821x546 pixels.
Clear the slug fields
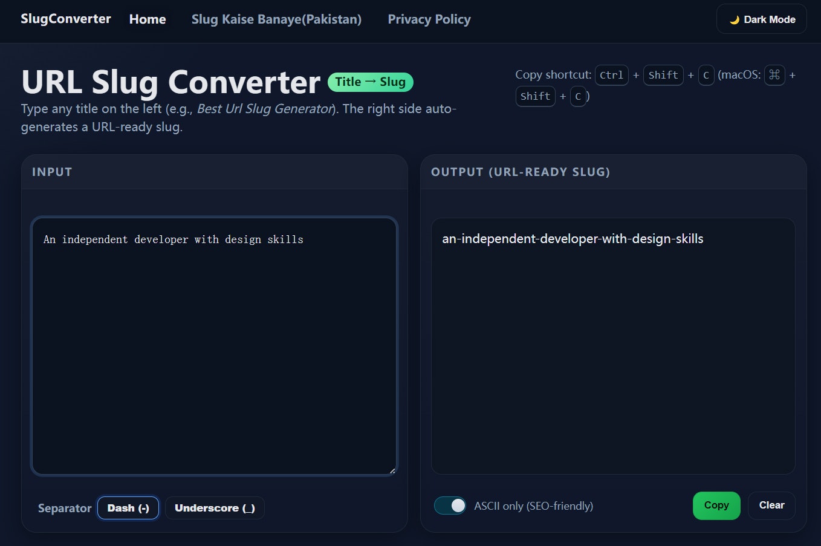(x=771, y=505)
